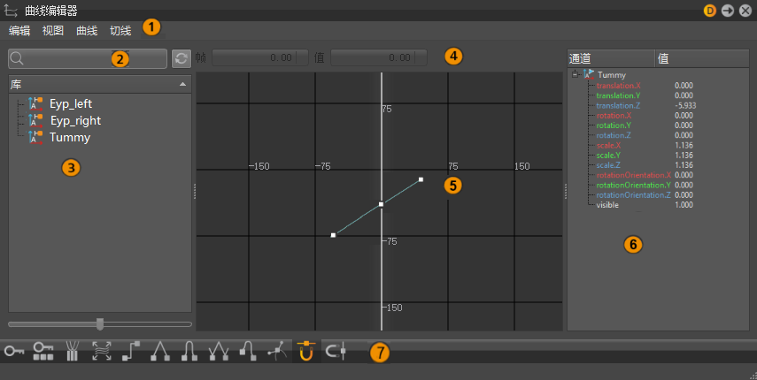Image resolution: width=757 pixels, height=380 pixels.
Task: Select Tummy in the library tree
Action: 70,137
